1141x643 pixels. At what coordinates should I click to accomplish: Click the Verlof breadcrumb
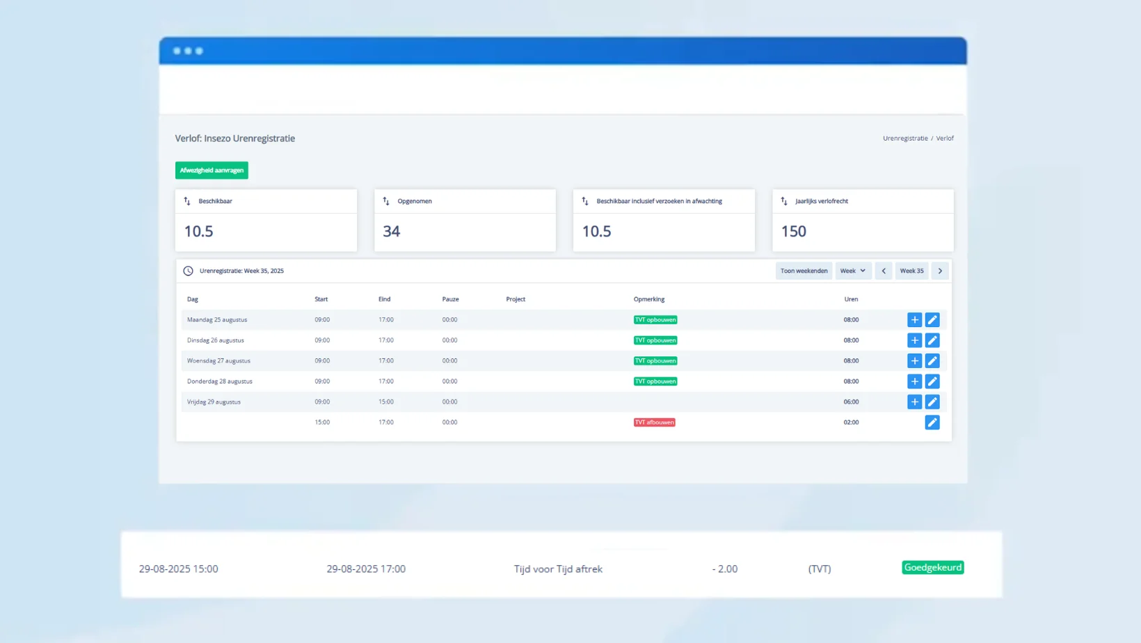click(945, 138)
